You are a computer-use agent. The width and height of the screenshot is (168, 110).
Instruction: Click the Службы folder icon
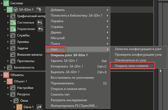(x=13, y=35)
